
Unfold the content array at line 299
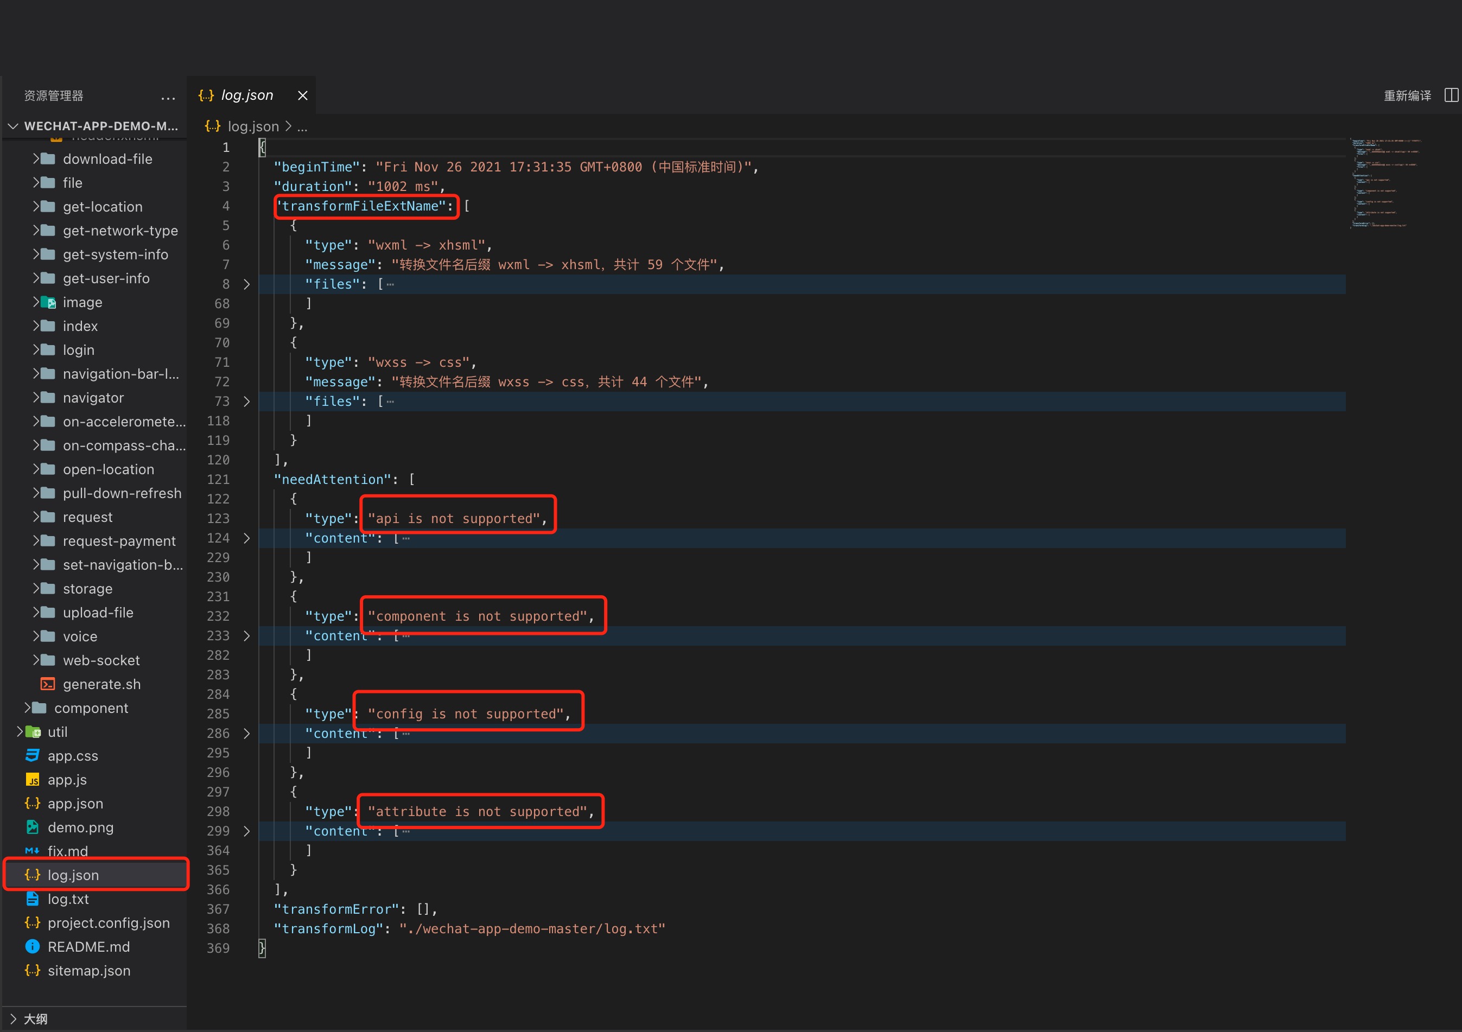click(x=247, y=831)
